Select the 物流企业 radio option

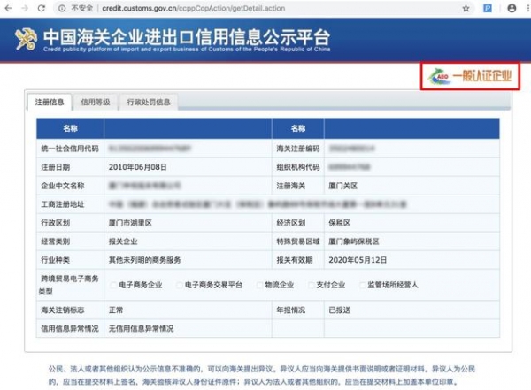coord(259,285)
